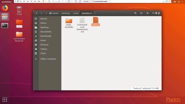This screenshot has height=104, width=185.
Task: Select Command Line Statements.txt file
Action: 82,25
